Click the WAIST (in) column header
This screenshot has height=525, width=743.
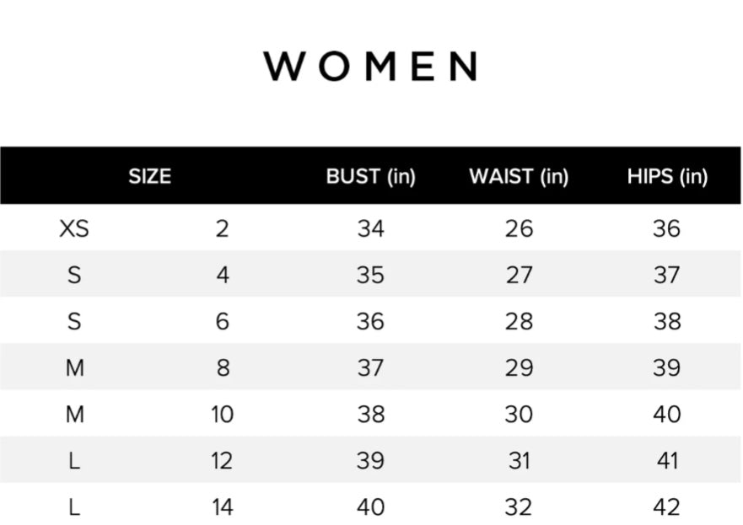point(519,176)
